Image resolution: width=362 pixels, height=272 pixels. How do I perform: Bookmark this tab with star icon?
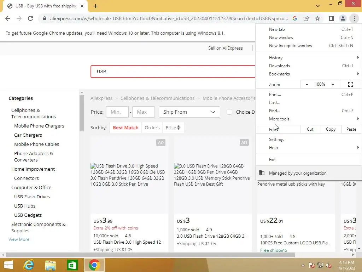pyautogui.click(x=317, y=18)
